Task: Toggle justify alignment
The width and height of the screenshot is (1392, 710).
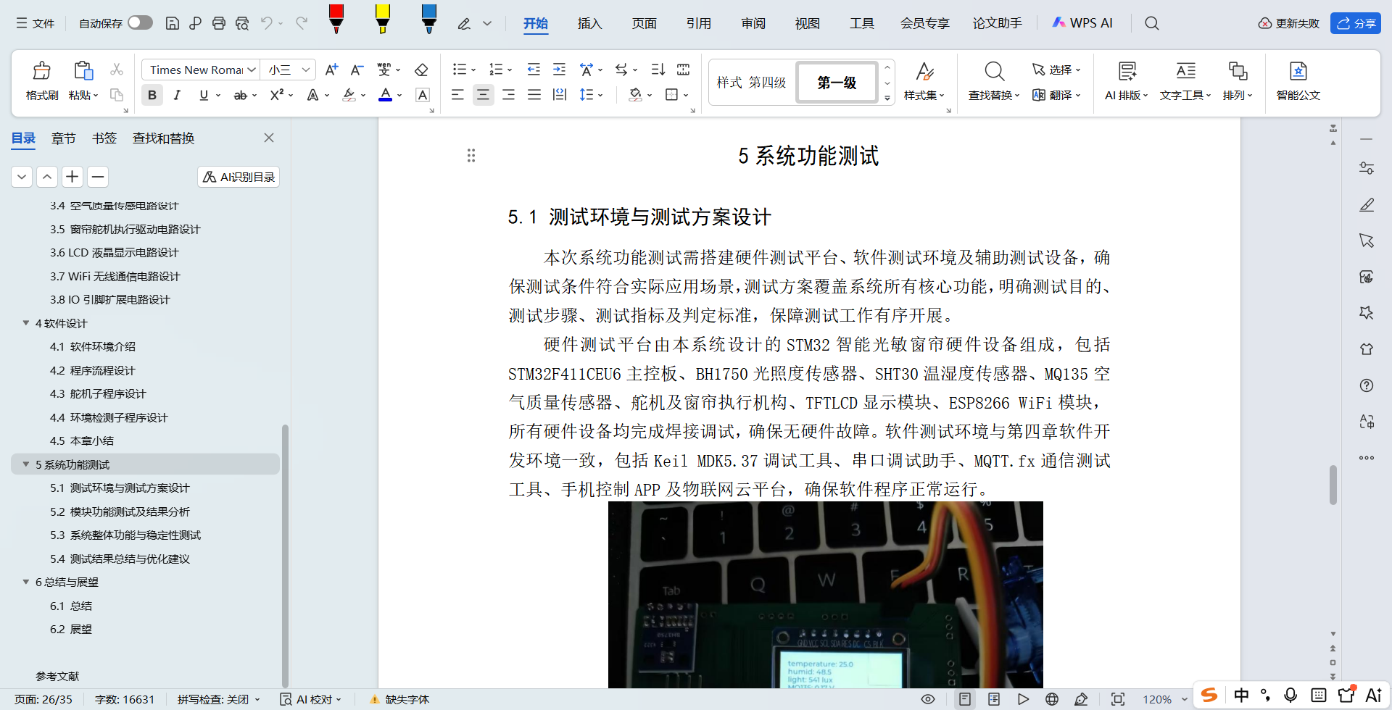Action: coord(534,95)
